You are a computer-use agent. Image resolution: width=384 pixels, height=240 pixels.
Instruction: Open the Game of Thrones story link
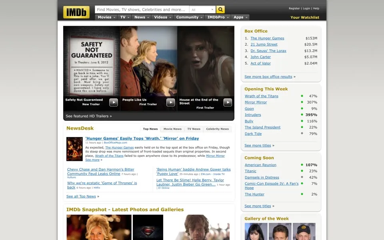(x=102, y=185)
